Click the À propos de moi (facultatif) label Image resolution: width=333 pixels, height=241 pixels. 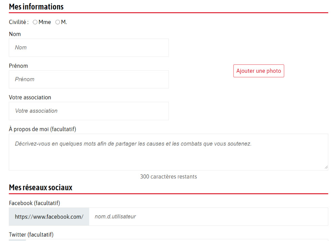[x=42, y=129]
